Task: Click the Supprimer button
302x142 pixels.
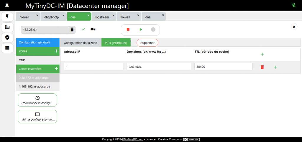Action: click(147, 43)
